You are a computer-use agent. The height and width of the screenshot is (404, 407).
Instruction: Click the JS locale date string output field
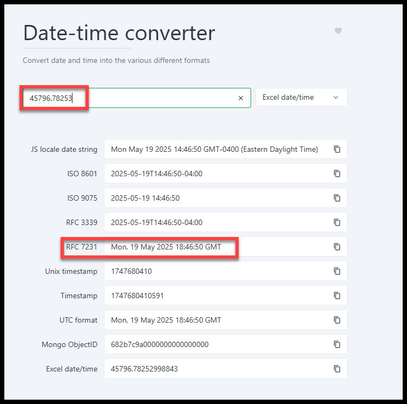click(x=225, y=149)
